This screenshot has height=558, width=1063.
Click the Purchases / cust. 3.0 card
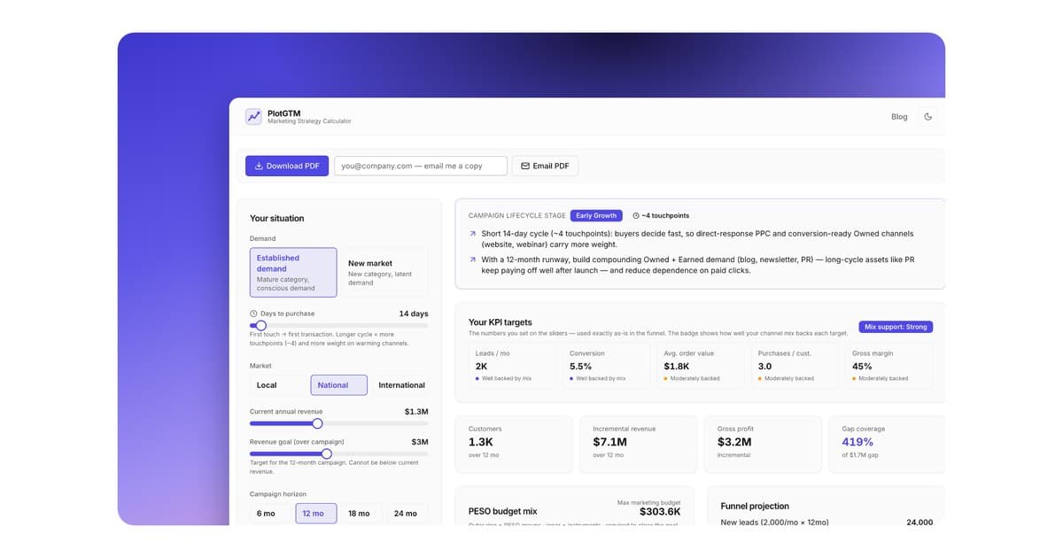coord(795,365)
